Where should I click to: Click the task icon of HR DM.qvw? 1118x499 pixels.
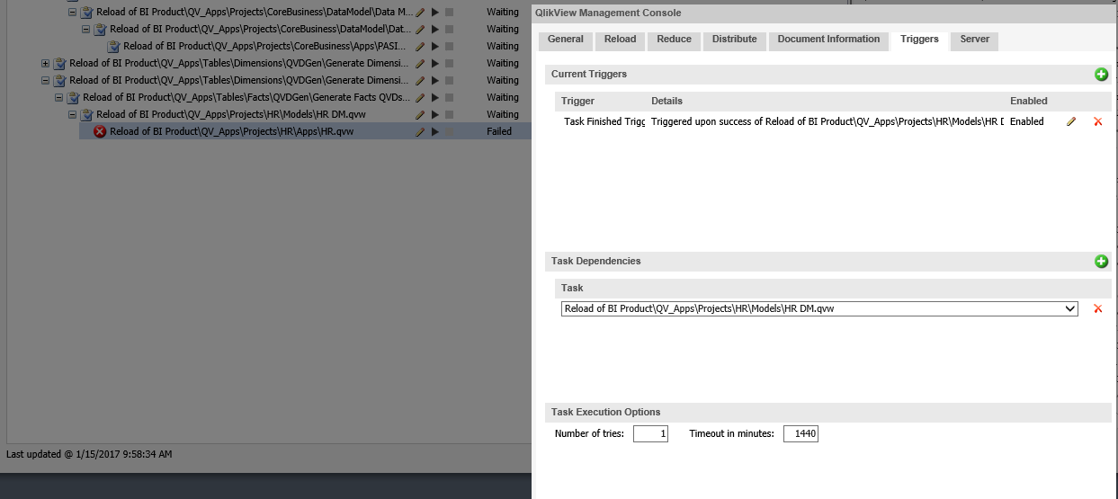point(86,114)
